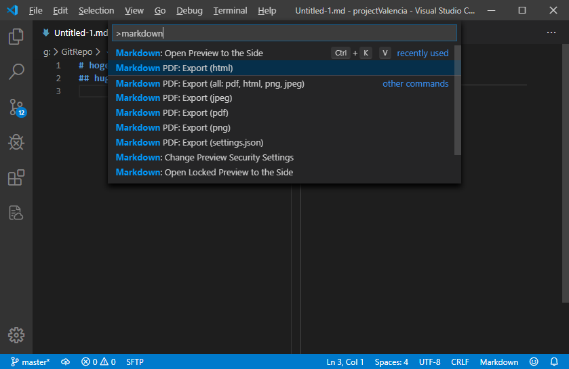Switch to the Untitled-1.md tab
Screen dimensions: 569x369
pos(75,33)
